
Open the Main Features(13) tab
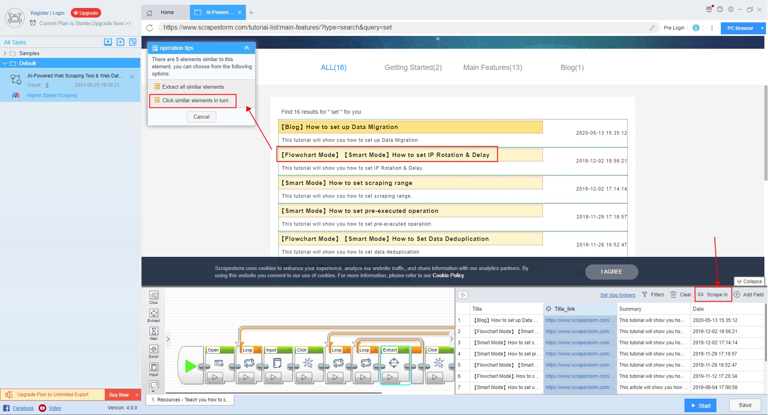[x=493, y=68]
